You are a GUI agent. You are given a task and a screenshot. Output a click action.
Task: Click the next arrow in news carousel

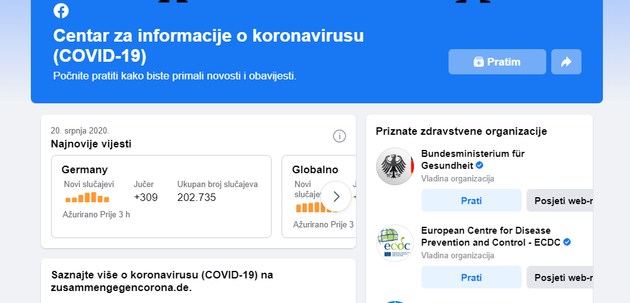(336, 197)
